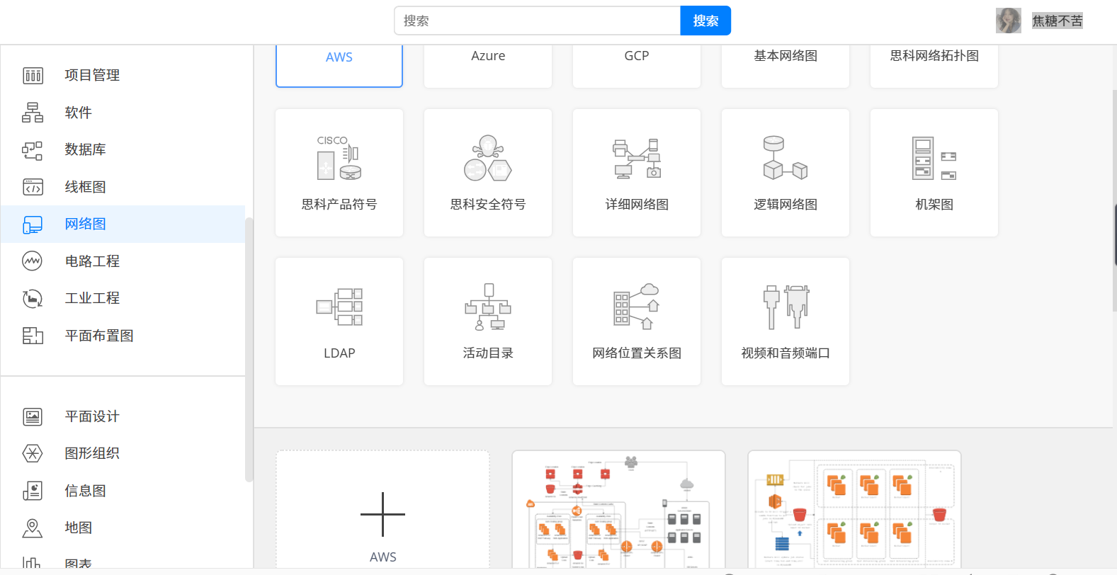Select the Azure category tab

coord(488,65)
